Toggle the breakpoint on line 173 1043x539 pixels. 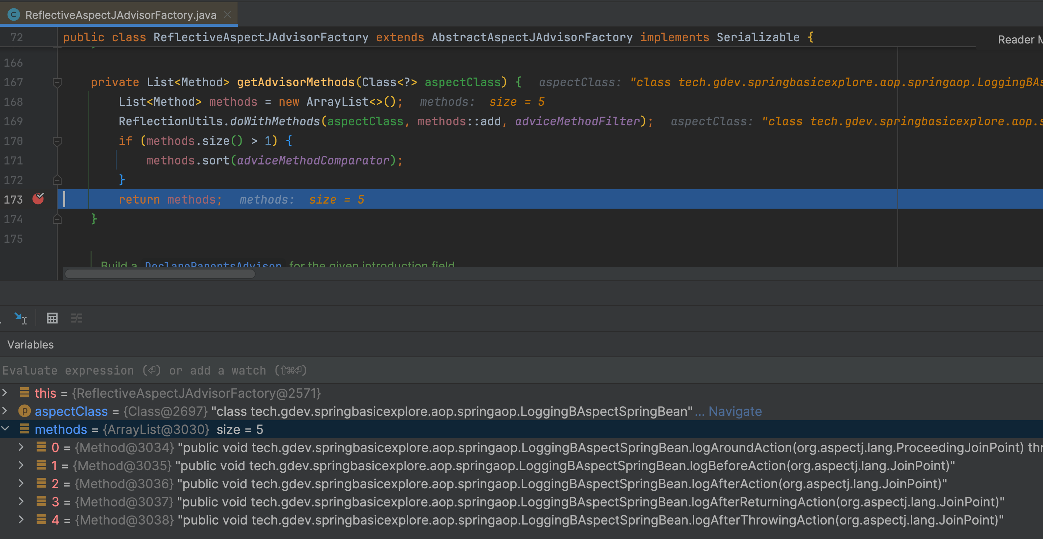(38, 199)
